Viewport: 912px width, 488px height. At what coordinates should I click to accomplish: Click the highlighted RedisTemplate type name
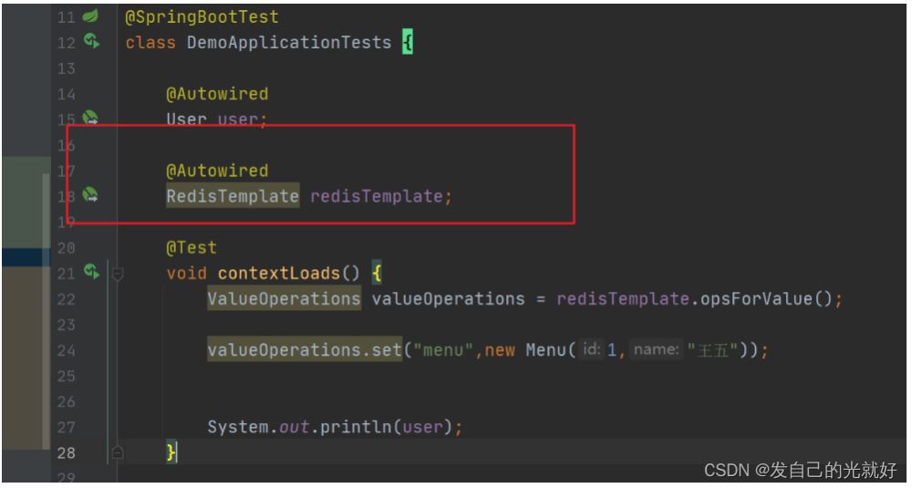(232, 195)
